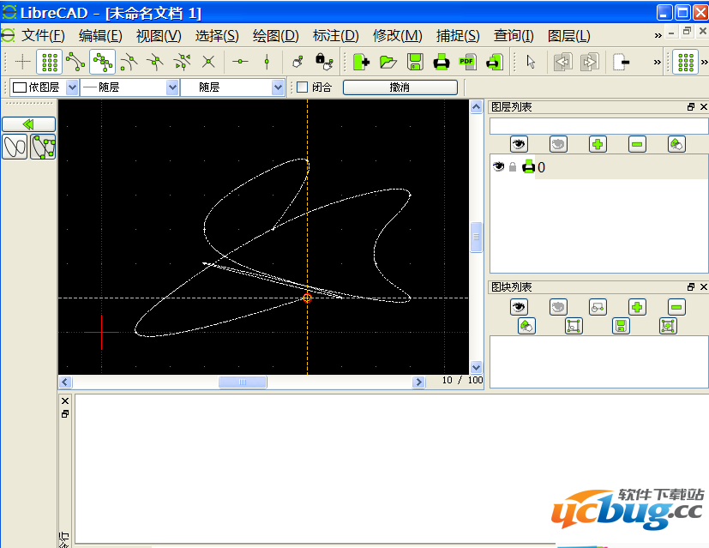
Task: Save block to file
Action: (621, 326)
